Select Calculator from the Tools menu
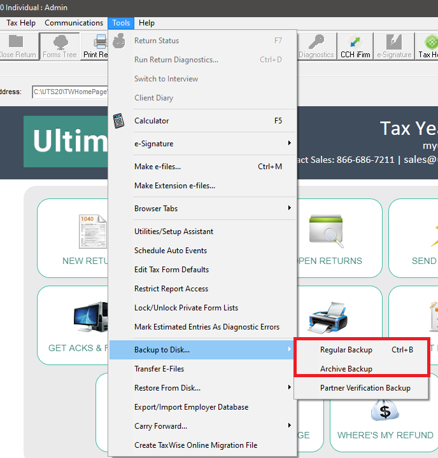This screenshot has width=438, height=458. coord(202,121)
